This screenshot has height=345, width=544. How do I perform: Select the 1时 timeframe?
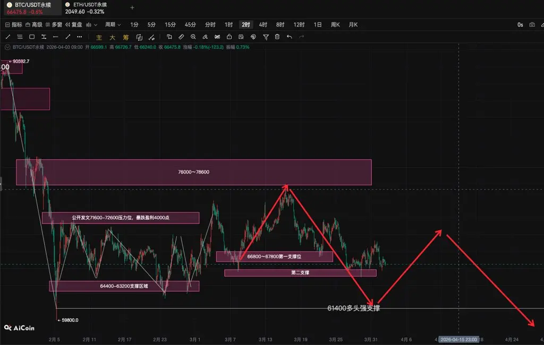(x=228, y=24)
